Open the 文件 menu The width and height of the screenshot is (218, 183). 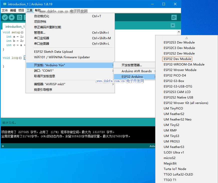coord(5,10)
